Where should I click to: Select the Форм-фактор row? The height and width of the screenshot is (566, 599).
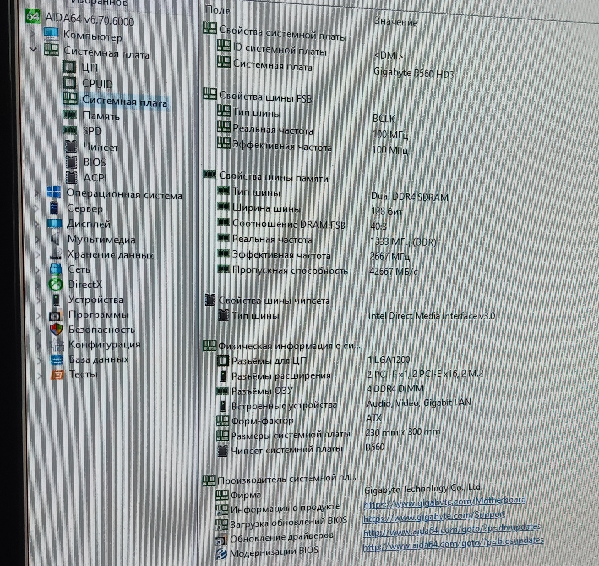point(262,421)
